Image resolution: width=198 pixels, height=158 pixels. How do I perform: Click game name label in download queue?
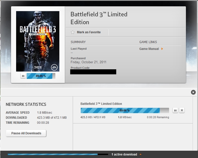[101, 104]
